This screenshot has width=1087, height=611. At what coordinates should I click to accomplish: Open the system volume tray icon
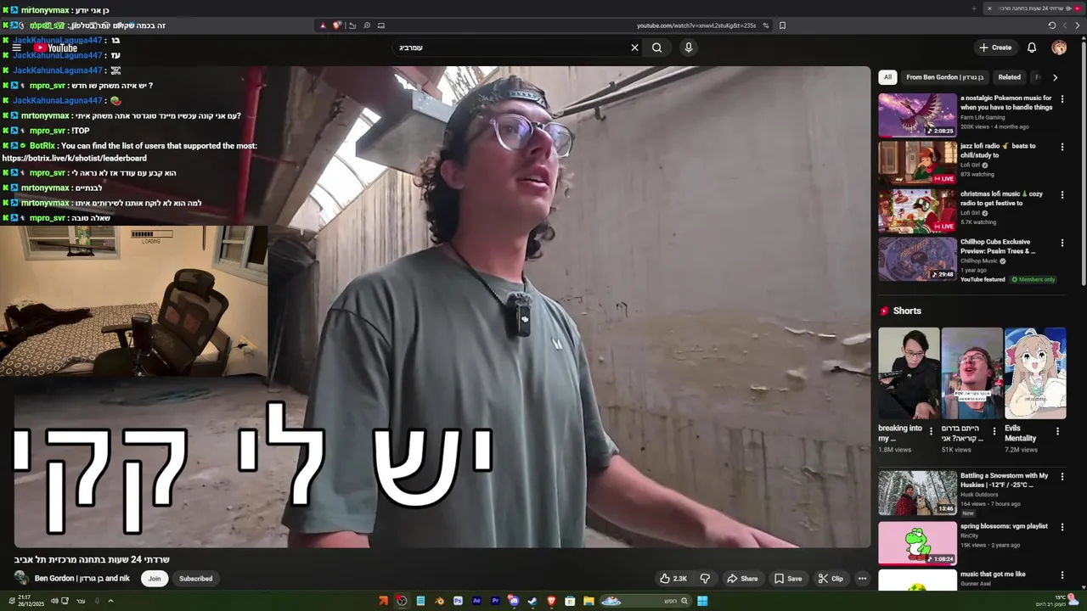[x=54, y=601]
